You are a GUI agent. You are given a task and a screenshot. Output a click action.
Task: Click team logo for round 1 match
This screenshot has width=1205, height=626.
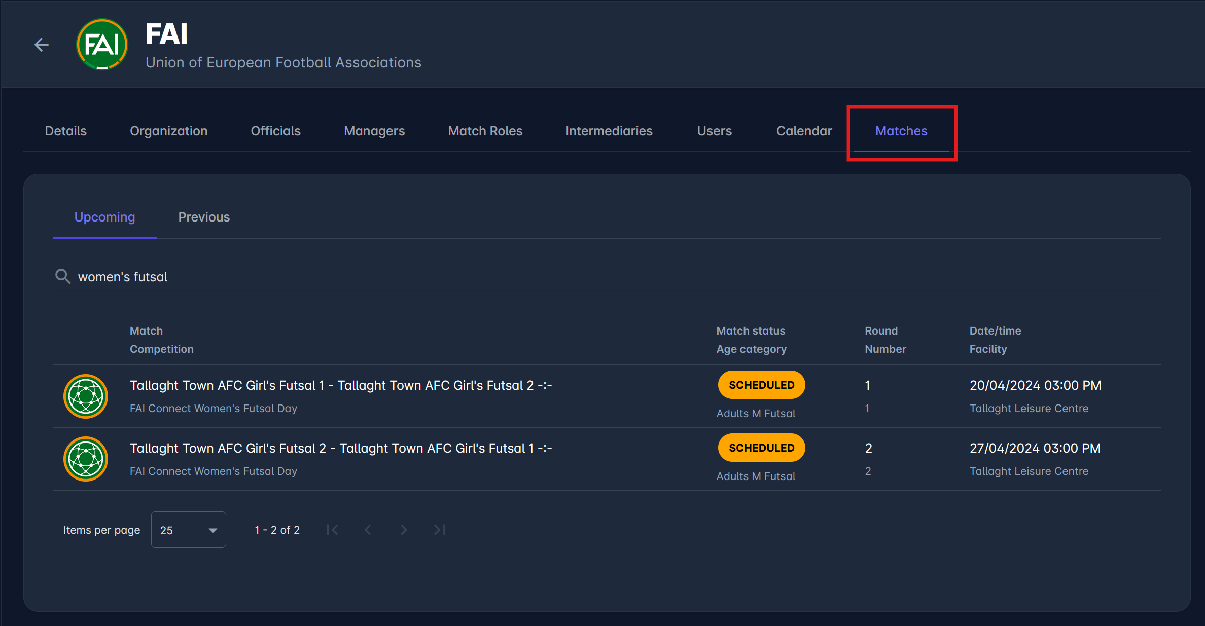[86, 396]
